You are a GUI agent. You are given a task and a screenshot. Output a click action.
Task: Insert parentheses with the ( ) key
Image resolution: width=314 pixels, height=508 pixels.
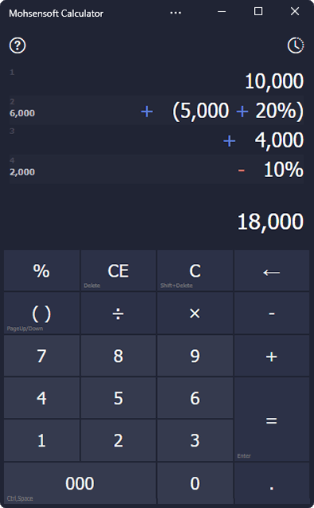(x=41, y=313)
